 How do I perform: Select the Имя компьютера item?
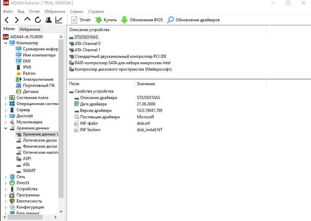(x=39, y=55)
